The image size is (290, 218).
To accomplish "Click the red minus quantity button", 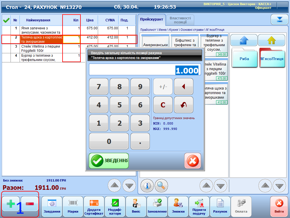I will (x=30, y=204).
